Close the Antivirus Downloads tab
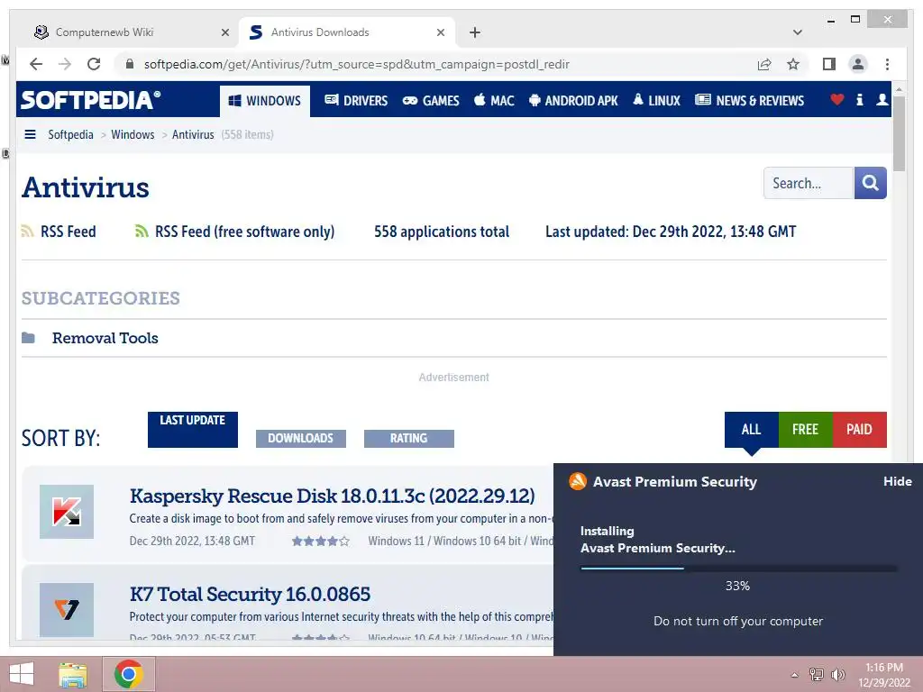 (x=440, y=32)
